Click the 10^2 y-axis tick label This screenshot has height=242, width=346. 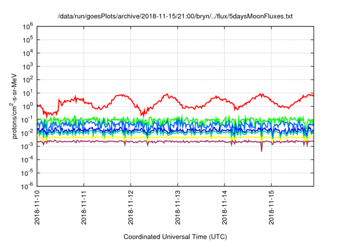pos(28,80)
